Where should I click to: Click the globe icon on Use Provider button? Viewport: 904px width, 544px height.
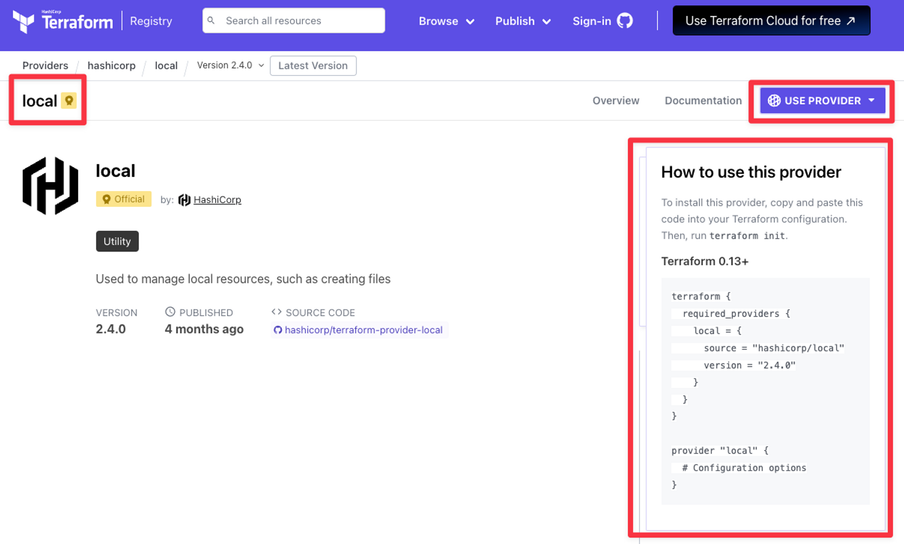(774, 100)
